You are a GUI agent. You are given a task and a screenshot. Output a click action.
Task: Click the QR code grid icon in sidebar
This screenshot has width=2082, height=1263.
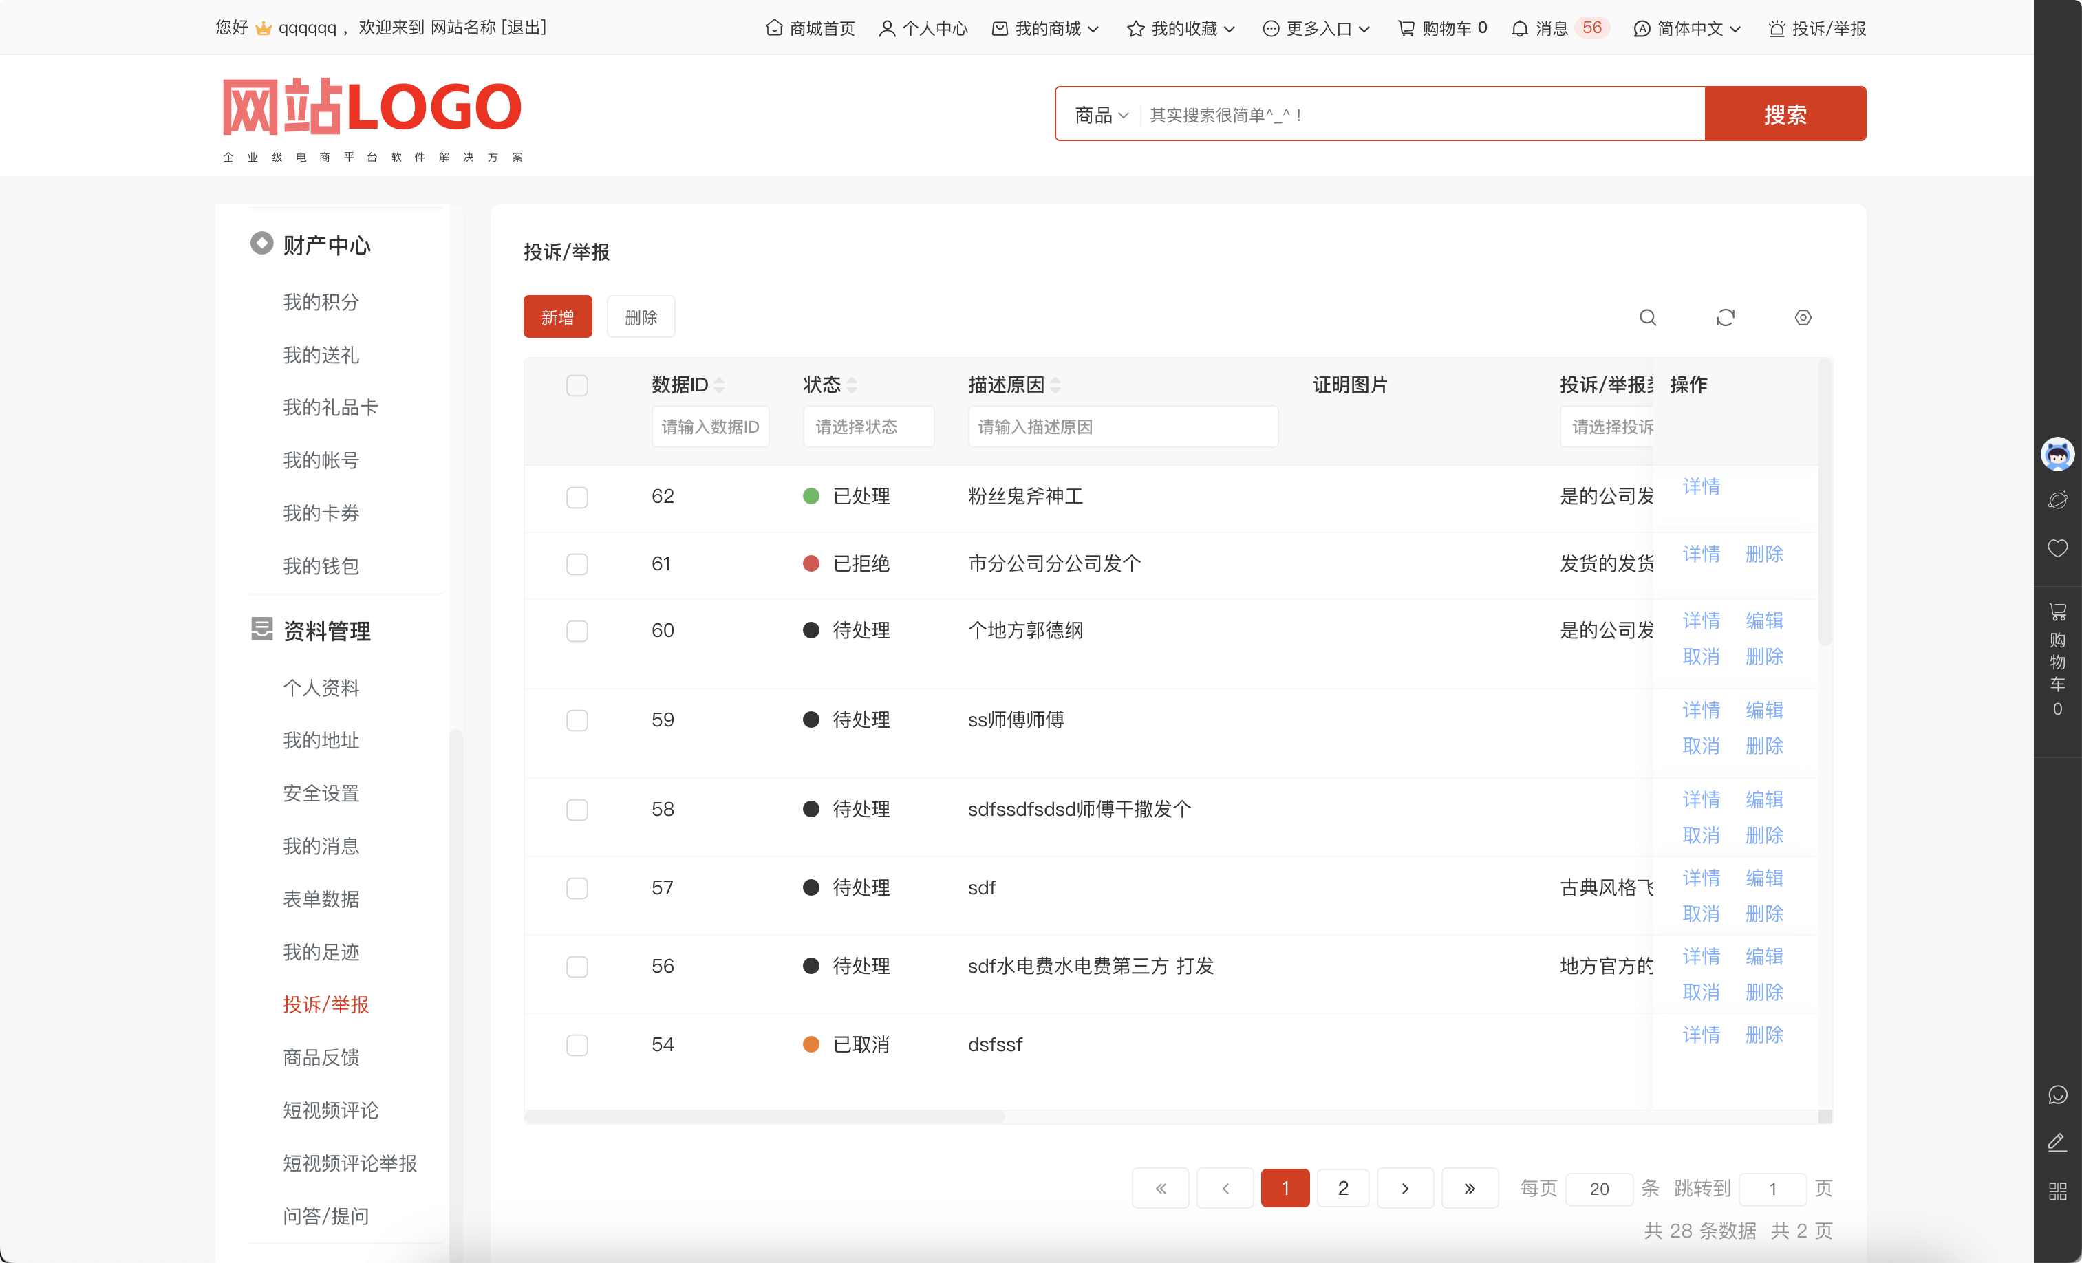(2057, 1191)
